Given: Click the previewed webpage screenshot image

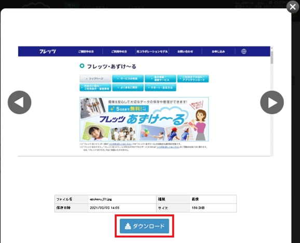Looking at the screenshot, I should coord(146,101).
